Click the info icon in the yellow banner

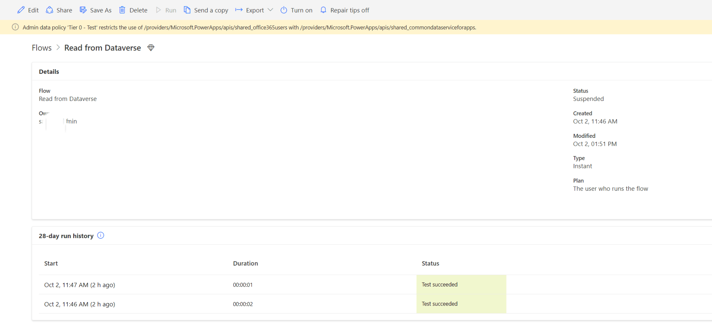point(15,27)
